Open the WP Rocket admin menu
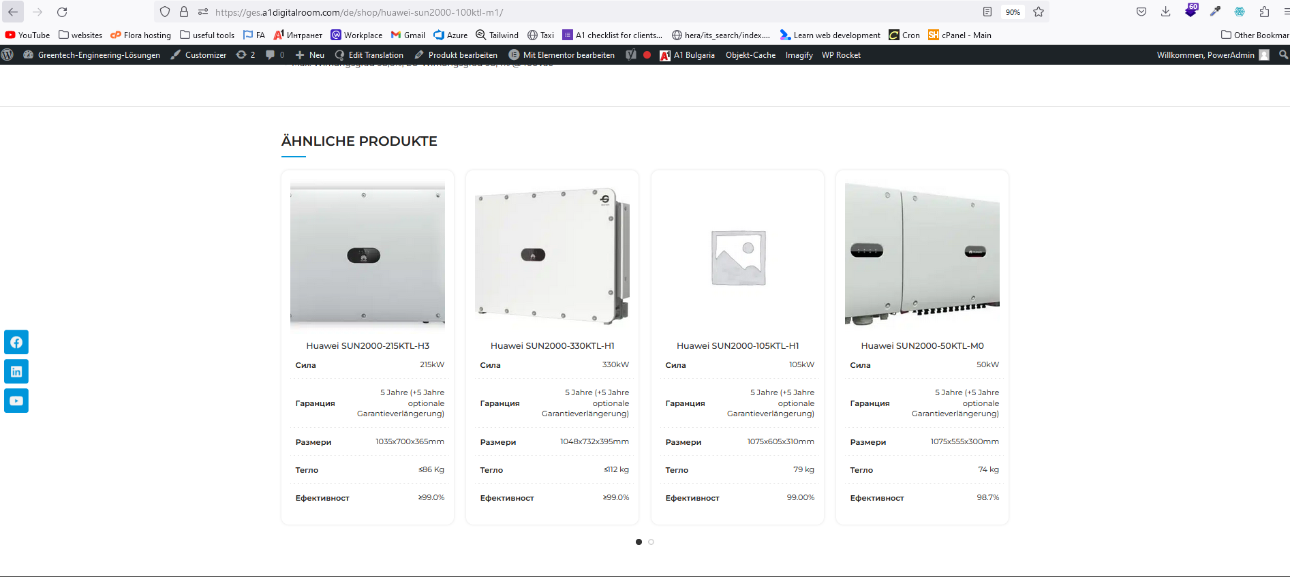Viewport: 1290px width, 577px height. (x=841, y=54)
